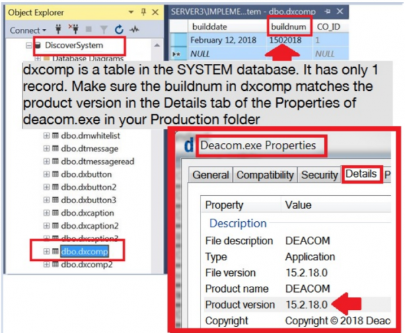
Task: Expand the dbo.dxbutton3 table node
Action: (x=46, y=200)
